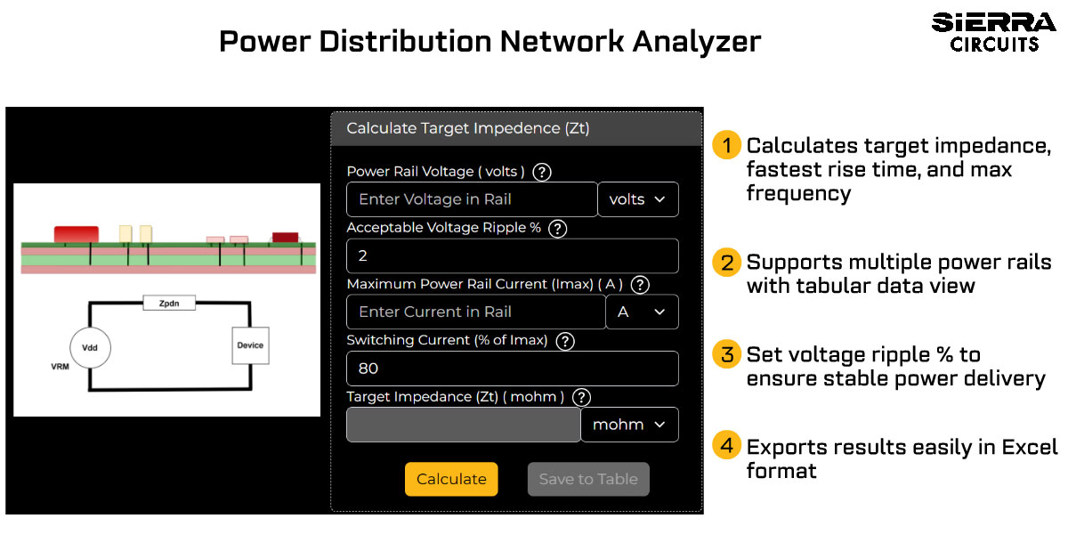Click the Save to Table button
This screenshot has width=1068, height=559.
click(588, 479)
